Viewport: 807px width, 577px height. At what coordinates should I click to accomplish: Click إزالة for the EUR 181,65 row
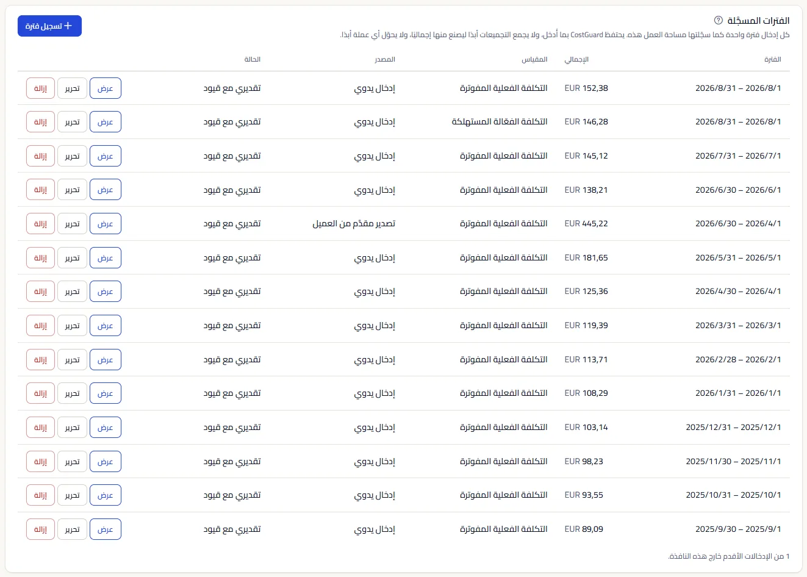40,258
